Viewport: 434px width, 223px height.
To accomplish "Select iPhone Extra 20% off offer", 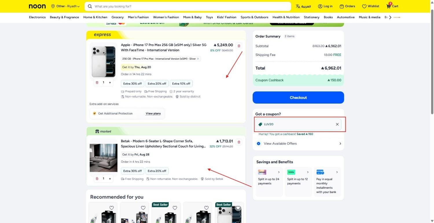I will 157,84.
